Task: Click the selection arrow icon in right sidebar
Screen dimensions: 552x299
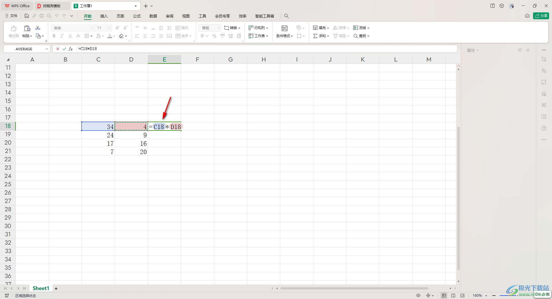Action: 544,59
